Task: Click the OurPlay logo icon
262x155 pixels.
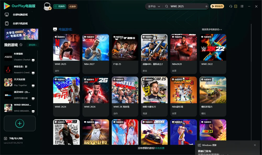Action: pyautogui.click(x=7, y=6)
